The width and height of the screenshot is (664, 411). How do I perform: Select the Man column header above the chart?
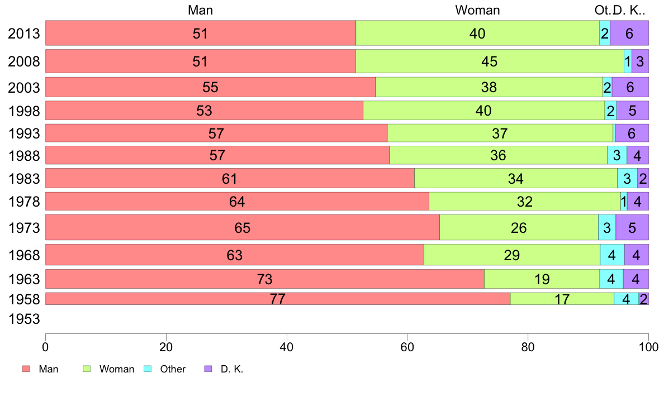pyautogui.click(x=200, y=10)
